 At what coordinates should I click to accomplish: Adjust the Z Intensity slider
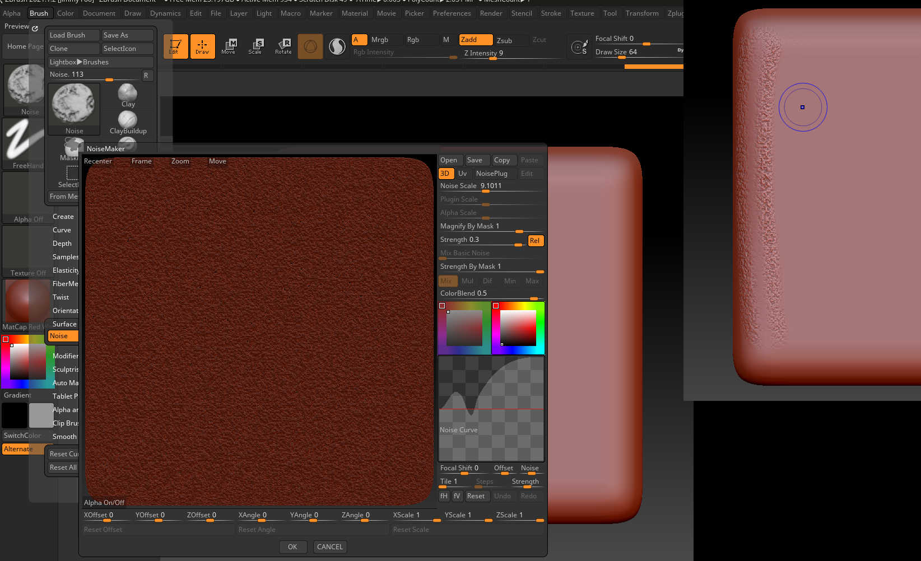[512, 54]
